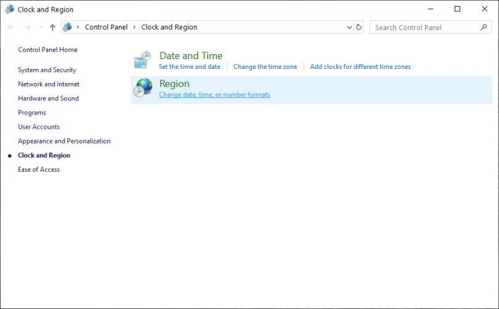Open the Region heading
499x309 pixels.
point(174,84)
